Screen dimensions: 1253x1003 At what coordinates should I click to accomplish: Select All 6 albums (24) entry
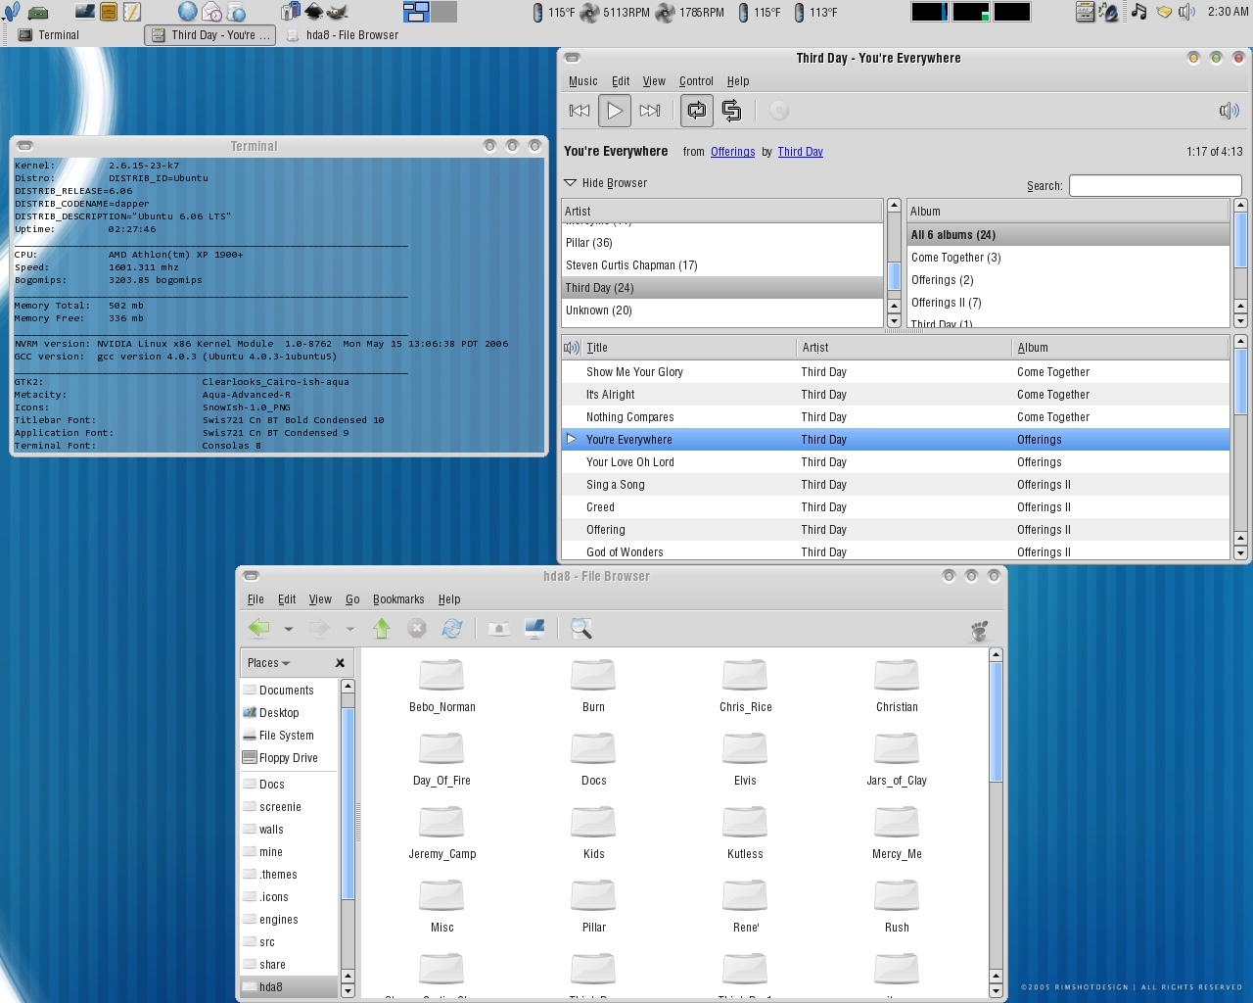(1068, 235)
